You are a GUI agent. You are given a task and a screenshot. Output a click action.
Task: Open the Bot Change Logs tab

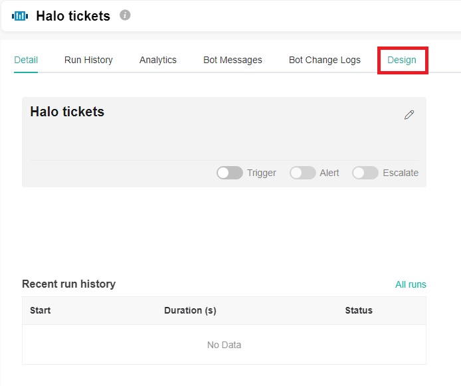click(325, 60)
